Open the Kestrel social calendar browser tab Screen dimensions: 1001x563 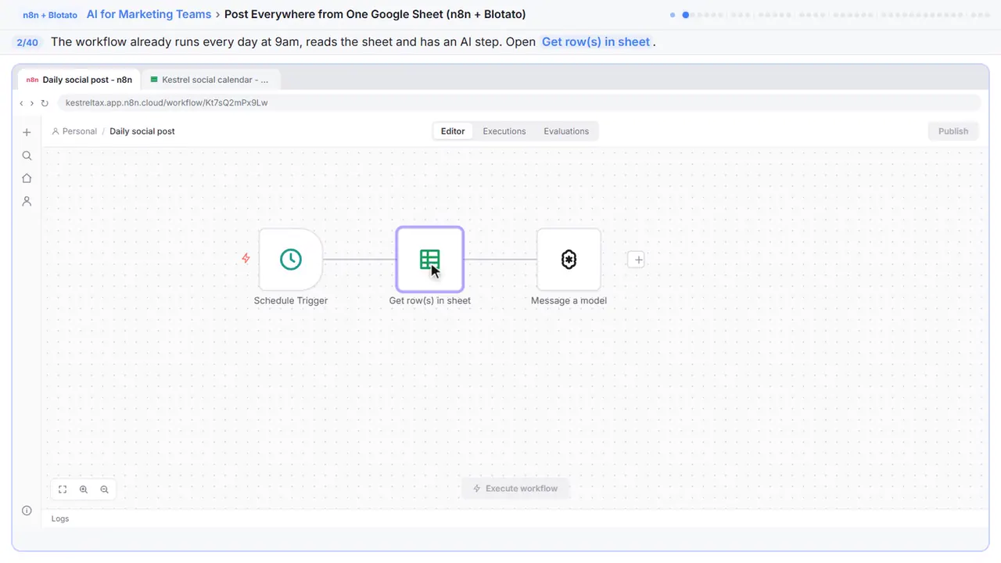211,80
